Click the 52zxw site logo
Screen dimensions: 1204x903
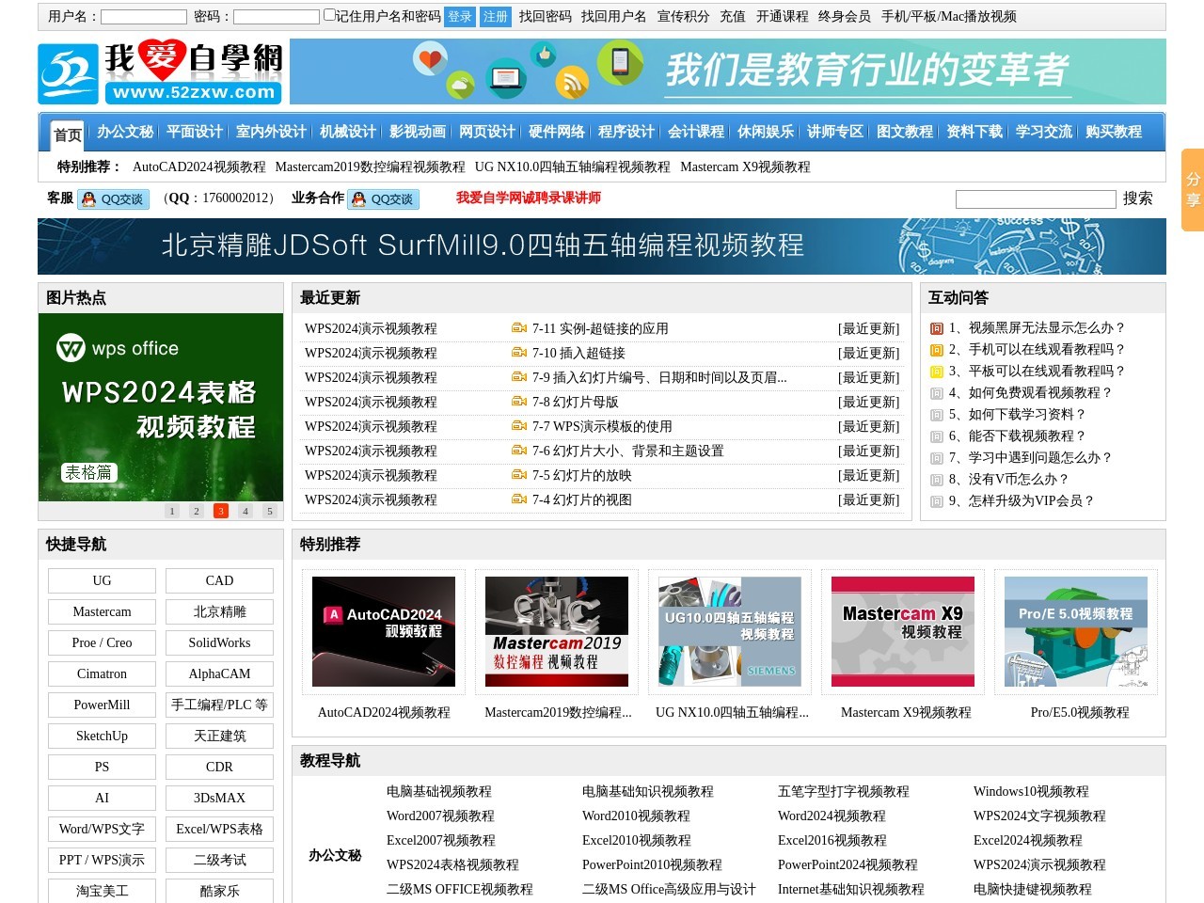162,71
